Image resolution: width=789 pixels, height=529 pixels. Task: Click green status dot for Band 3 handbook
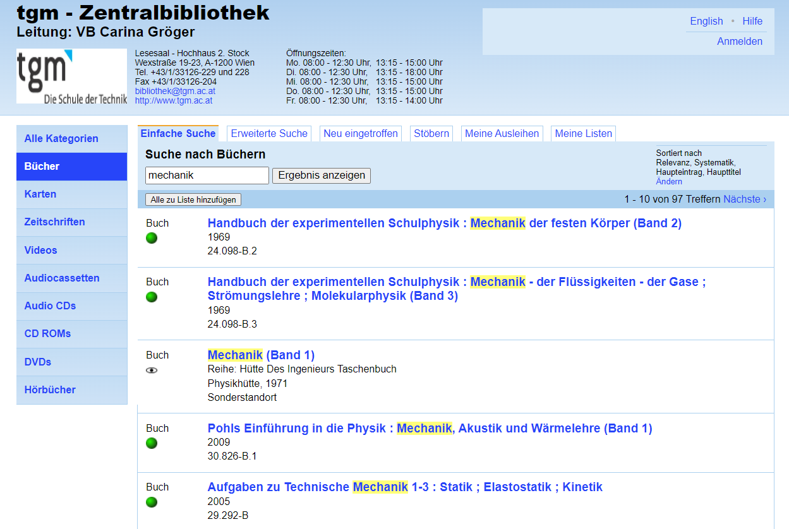(x=152, y=297)
